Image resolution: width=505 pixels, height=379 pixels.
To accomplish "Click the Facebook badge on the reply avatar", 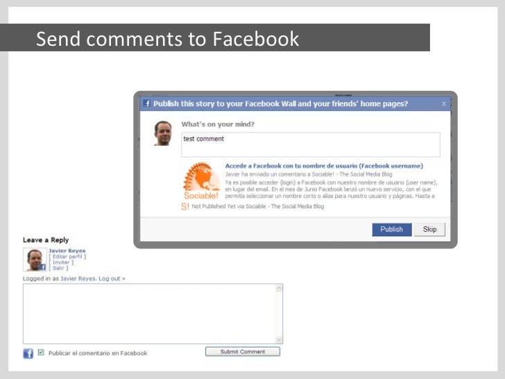I will click(43, 267).
